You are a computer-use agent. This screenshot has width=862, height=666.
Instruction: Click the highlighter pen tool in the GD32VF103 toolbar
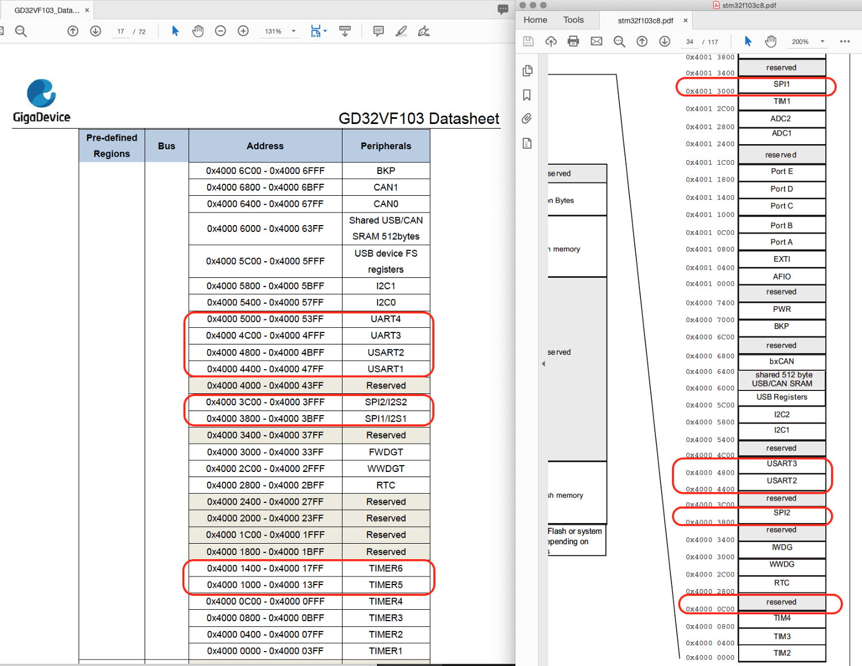[x=401, y=32]
